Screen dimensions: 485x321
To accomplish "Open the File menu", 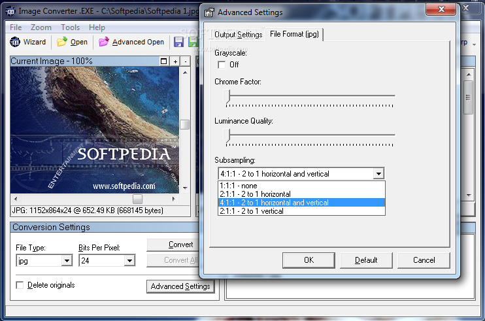I will 16,27.
